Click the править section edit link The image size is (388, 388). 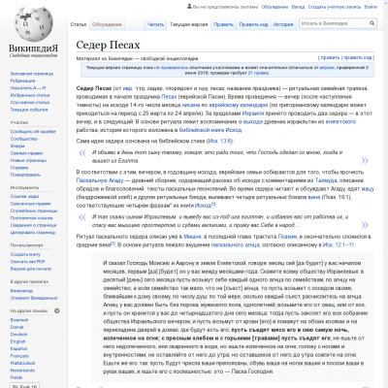point(330,57)
